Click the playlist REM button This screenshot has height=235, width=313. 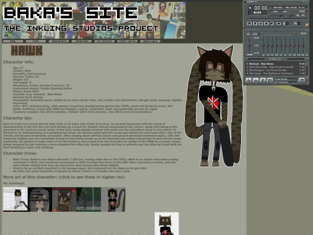pos(256,80)
